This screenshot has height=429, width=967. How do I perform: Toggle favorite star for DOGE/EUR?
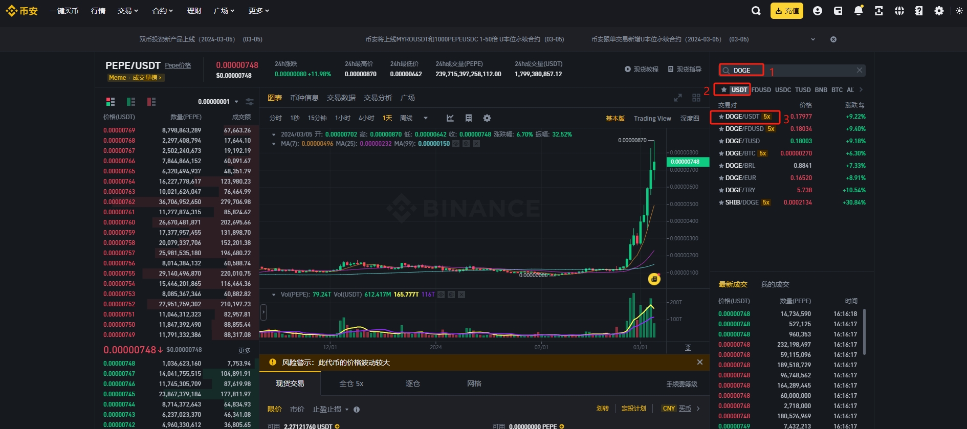721,178
